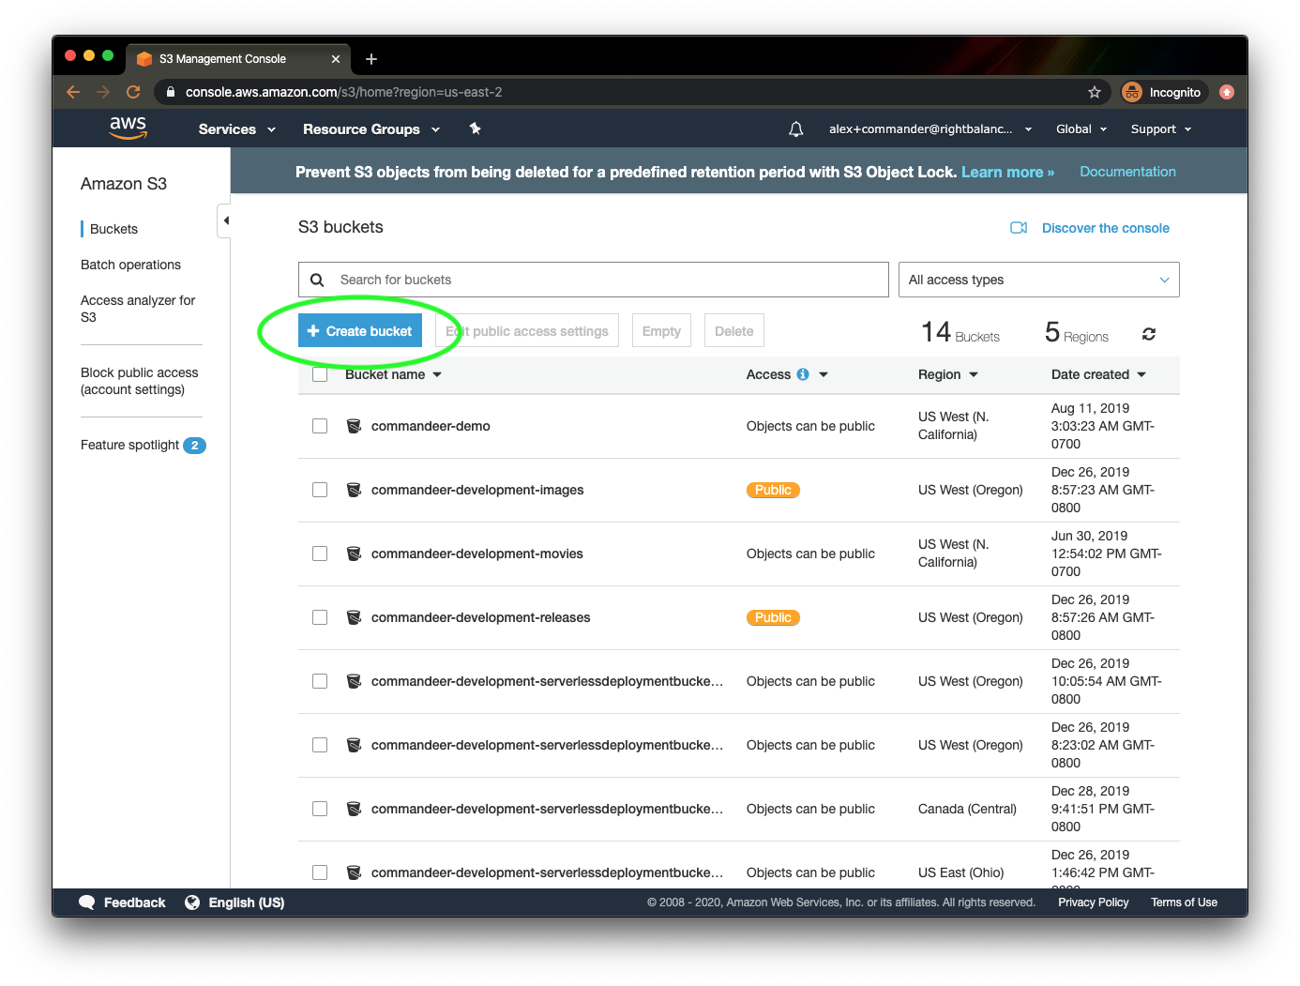Toggle the select-all buckets checkbox
Viewport: 1300px width, 986px height.
point(320,374)
